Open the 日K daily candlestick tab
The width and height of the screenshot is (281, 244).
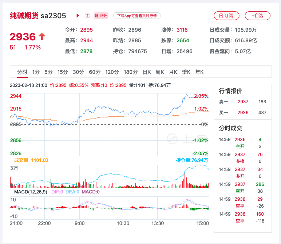tap(147, 72)
